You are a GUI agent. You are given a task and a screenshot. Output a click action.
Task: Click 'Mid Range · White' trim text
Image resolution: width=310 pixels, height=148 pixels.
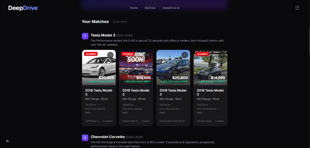tap(134, 99)
